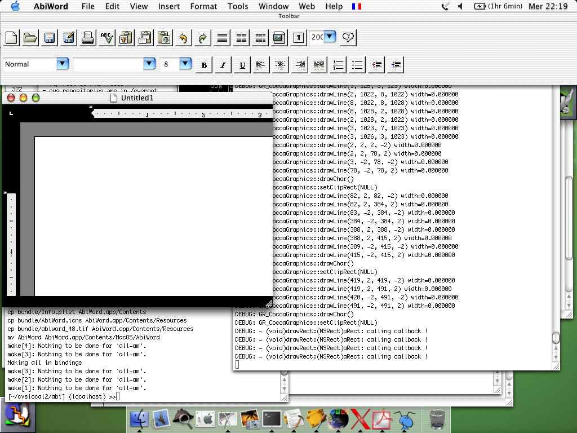Open Terminal from the Dock

272,419
